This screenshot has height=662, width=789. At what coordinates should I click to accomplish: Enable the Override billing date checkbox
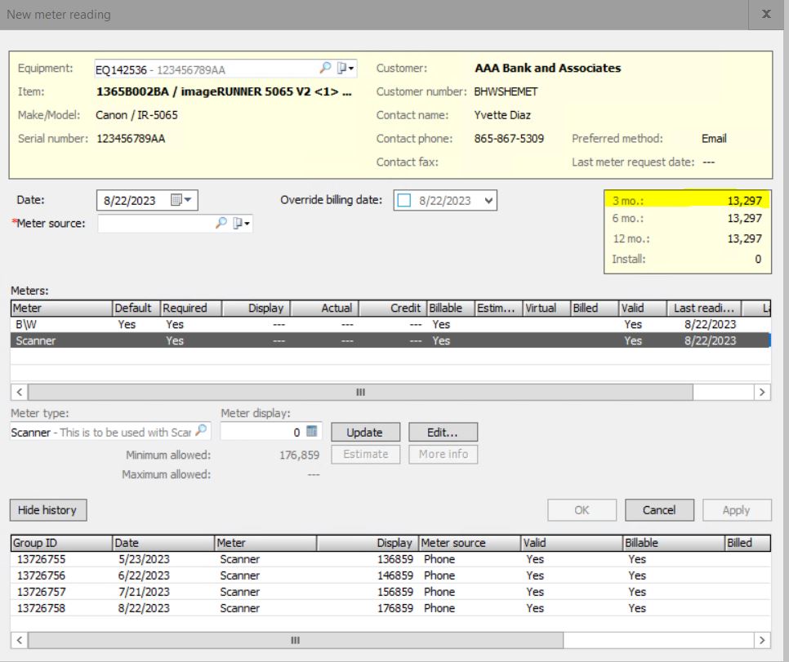pos(404,200)
